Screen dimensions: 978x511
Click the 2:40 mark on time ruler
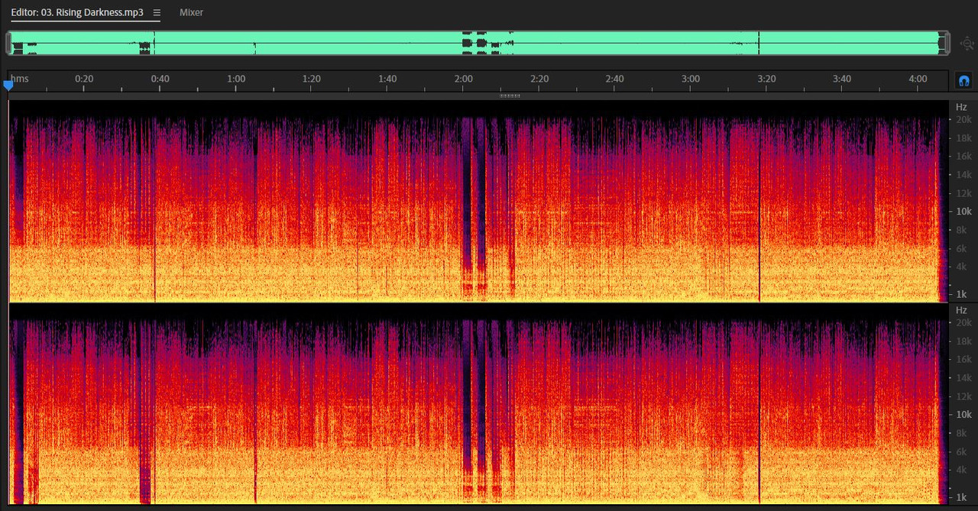[x=614, y=79]
